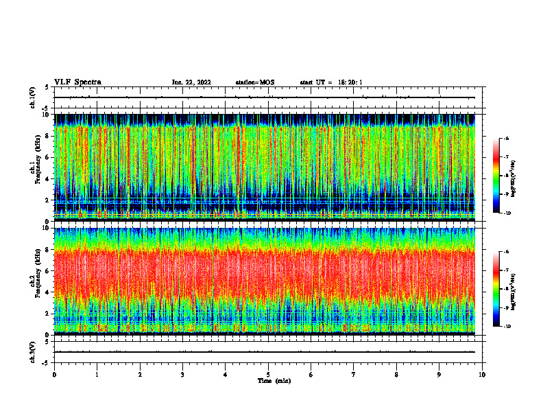Click the "9" tick label on time axis
The height and width of the screenshot is (420, 543).
pos(439,375)
